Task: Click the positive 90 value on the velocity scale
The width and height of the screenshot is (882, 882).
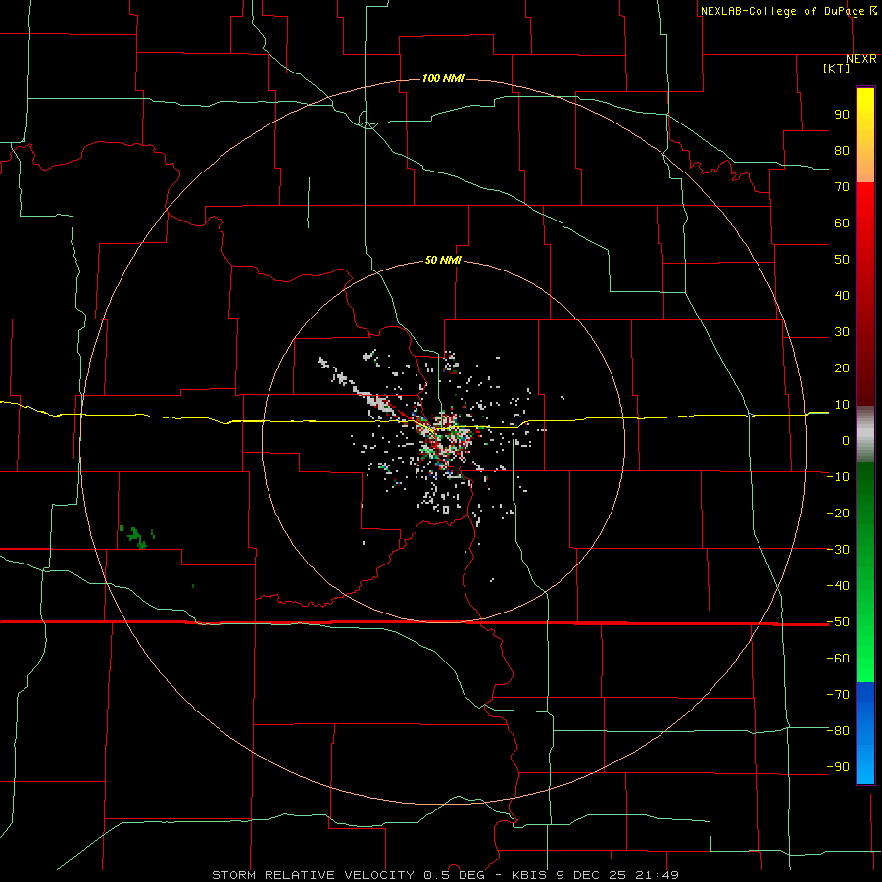Action: tap(842, 115)
